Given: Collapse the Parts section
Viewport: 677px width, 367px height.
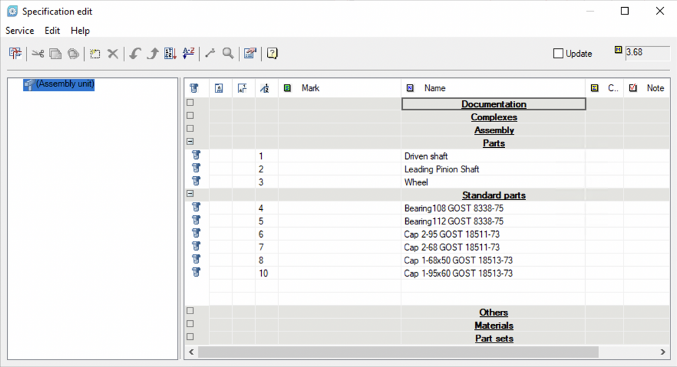Looking at the screenshot, I should coord(190,142).
